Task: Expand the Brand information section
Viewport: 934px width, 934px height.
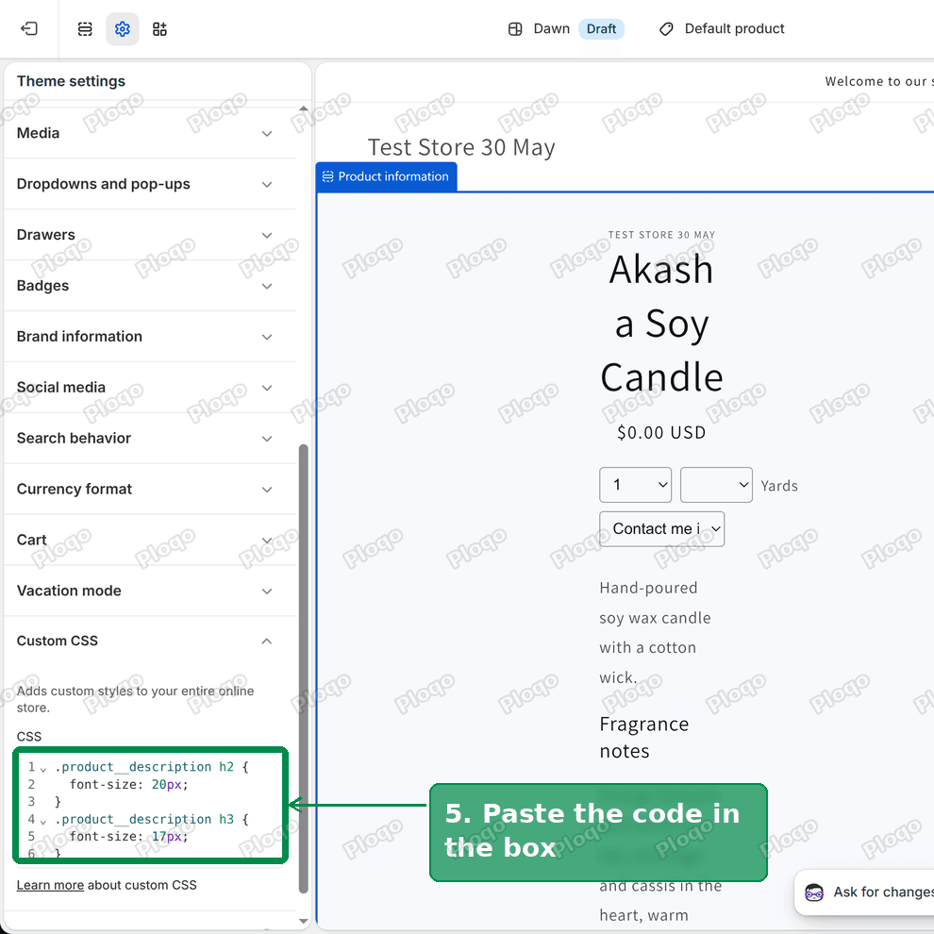Action: coord(150,337)
